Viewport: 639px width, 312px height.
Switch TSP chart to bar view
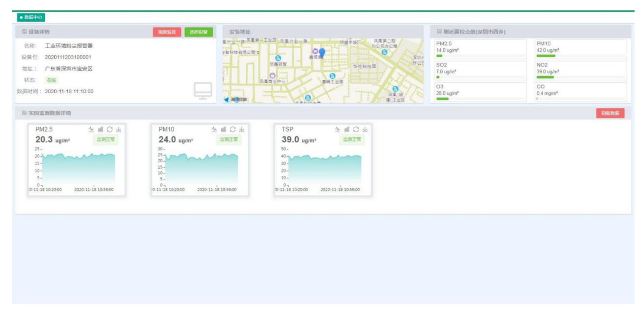(347, 129)
